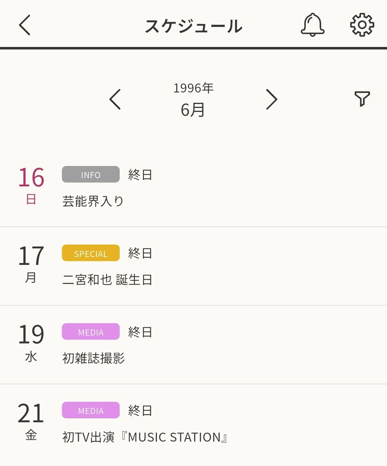The image size is (387, 466).
Task: Open notifications bell icon
Action: 312,25
